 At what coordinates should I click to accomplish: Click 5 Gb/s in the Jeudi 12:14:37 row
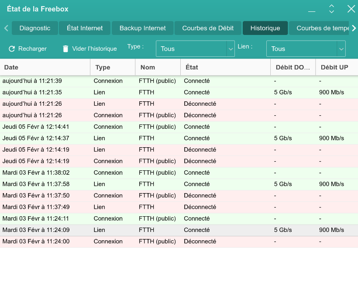click(x=283, y=138)
